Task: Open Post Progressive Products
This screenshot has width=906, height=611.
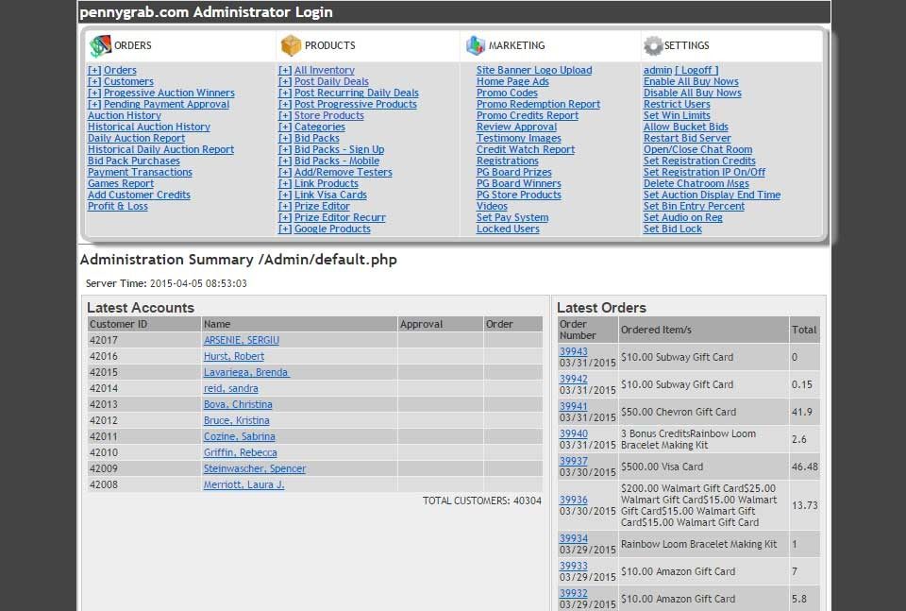Action: (356, 104)
